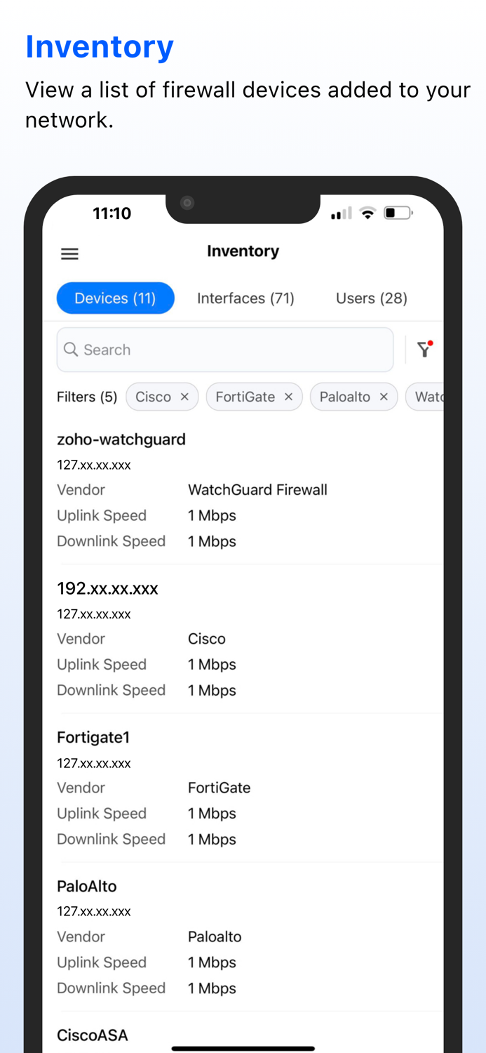The height and width of the screenshot is (1053, 486).
Task: Tap the battery indicator
Action: [398, 212]
